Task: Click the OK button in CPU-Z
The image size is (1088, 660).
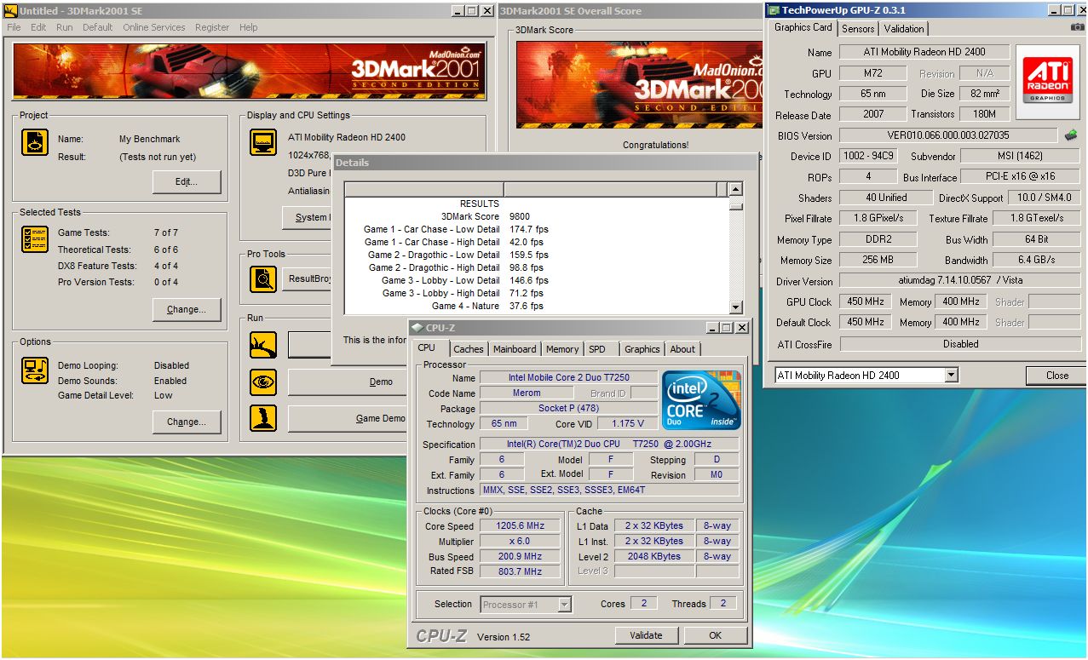Action: click(715, 635)
